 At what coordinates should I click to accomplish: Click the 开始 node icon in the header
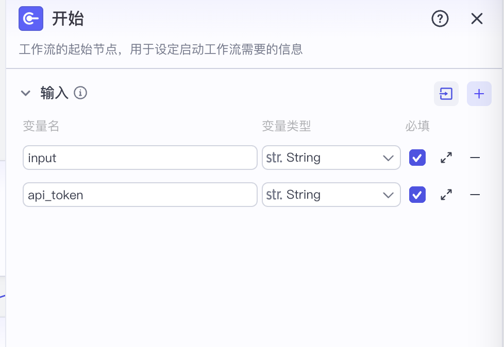(x=31, y=19)
